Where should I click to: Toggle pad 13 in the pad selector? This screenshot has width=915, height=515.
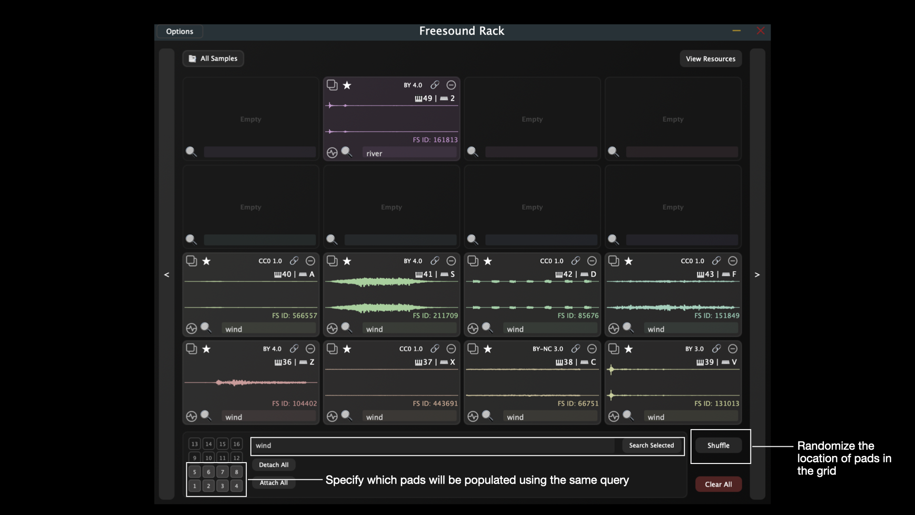194,444
